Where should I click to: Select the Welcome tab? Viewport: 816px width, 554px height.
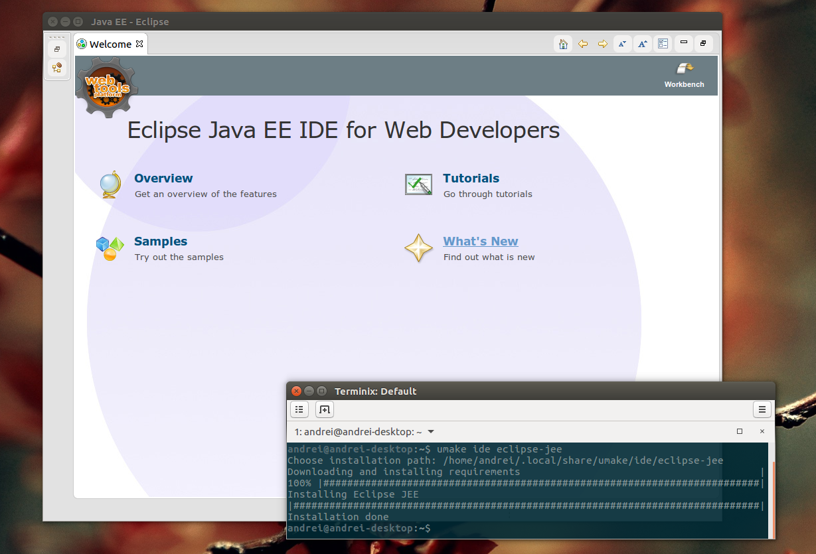[110, 44]
